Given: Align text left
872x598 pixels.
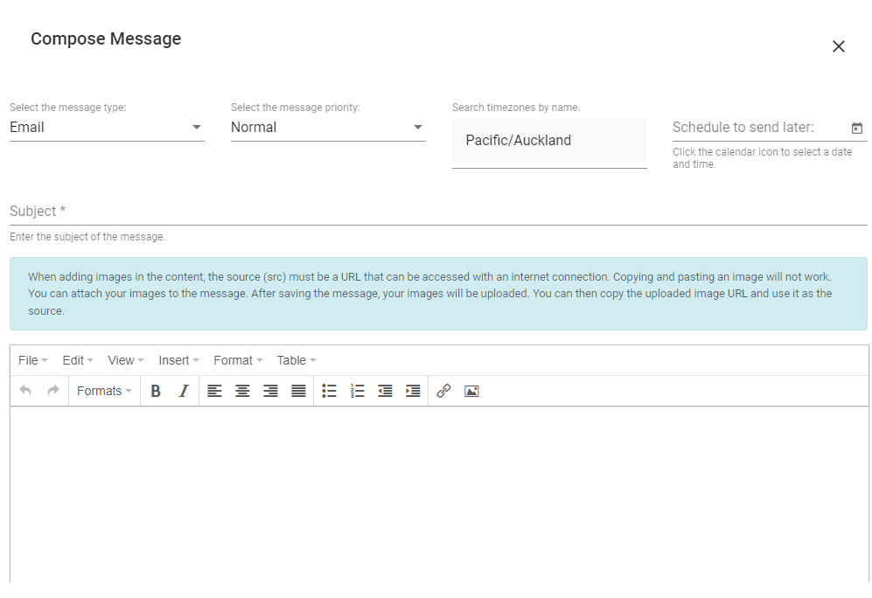Looking at the screenshot, I should click(214, 391).
